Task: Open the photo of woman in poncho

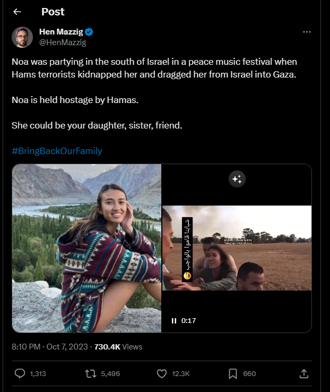Action: point(86,248)
